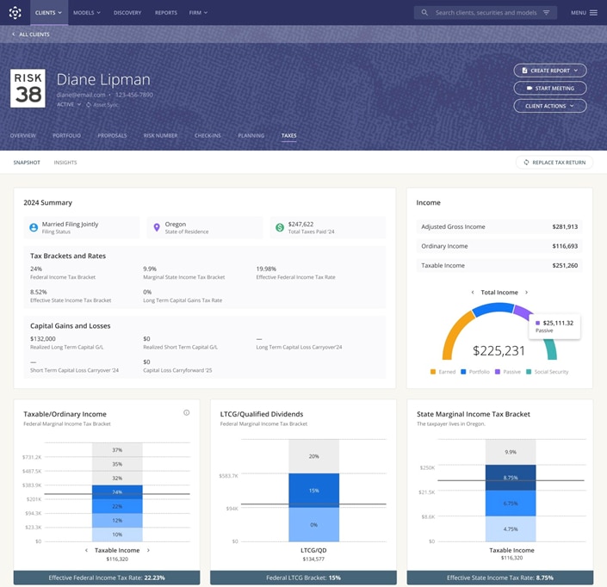
Task: Click the Asset Sync icon under the client name
Action: (x=89, y=104)
